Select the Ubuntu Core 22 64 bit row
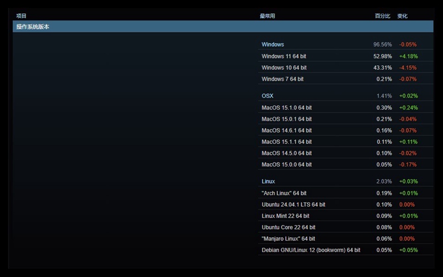 click(x=346, y=227)
